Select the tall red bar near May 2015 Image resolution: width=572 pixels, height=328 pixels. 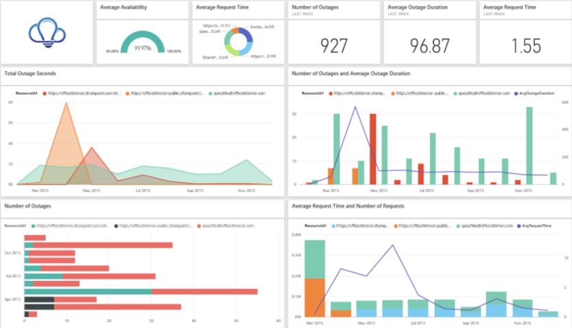373,149
